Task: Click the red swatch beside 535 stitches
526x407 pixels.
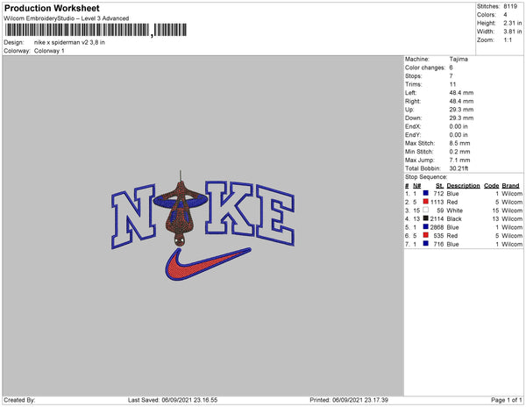Action: point(426,235)
